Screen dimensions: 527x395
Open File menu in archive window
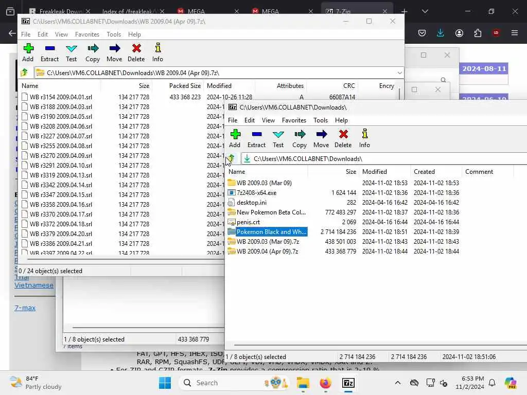tap(26, 34)
